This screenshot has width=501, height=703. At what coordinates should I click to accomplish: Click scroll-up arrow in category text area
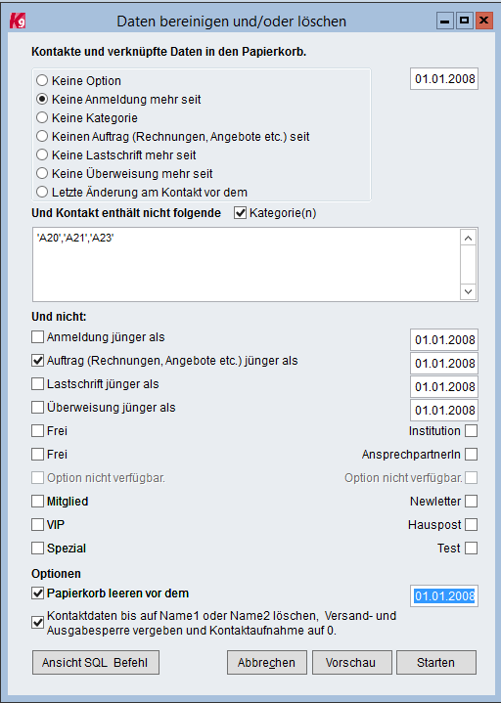point(469,238)
